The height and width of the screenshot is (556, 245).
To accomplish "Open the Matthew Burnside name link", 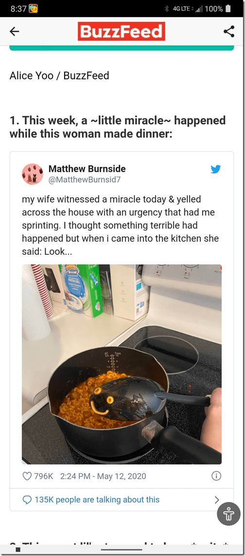I will 87,169.
